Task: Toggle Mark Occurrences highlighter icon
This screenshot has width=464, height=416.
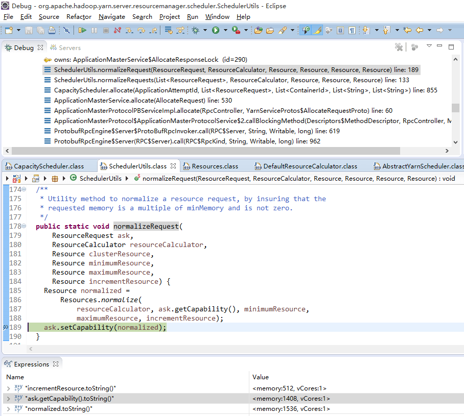Action: 317,30
